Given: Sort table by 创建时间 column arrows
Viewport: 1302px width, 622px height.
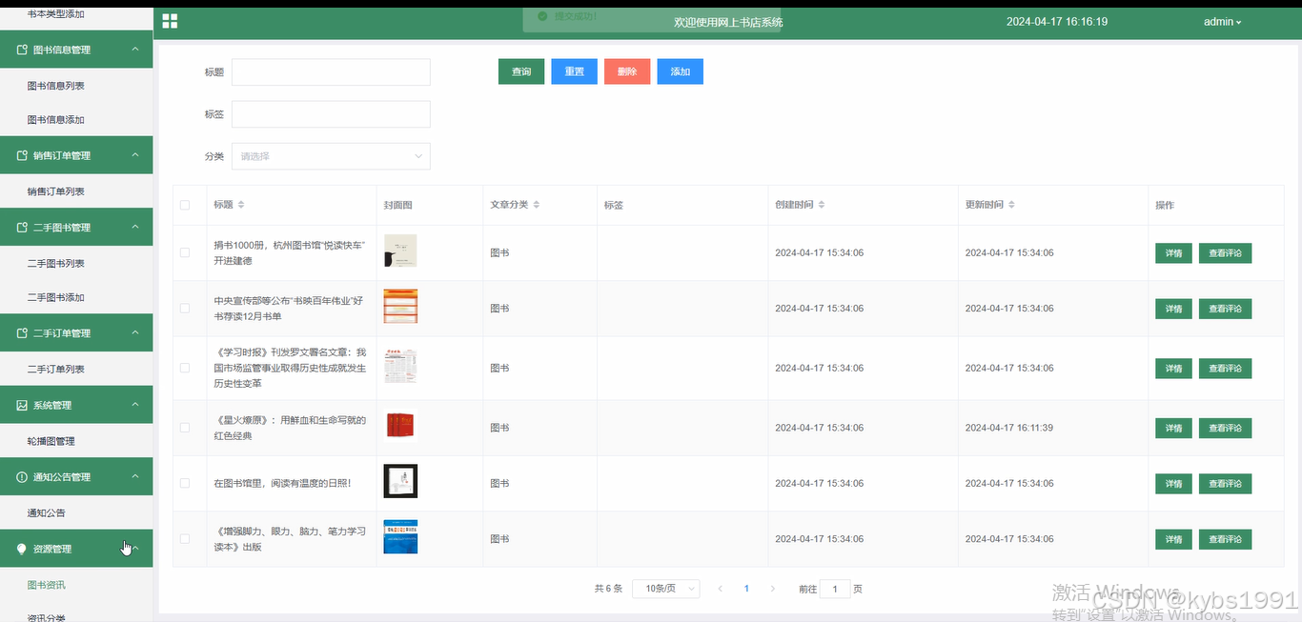Looking at the screenshot, I should pos(822,205).
